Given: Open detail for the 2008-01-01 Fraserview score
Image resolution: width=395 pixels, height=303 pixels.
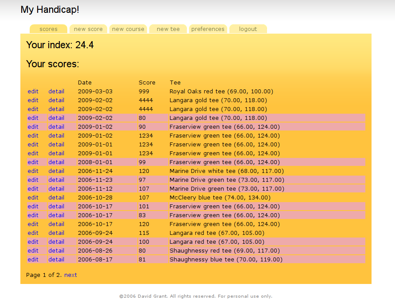Looking at the screenshot, I should 56,162.
